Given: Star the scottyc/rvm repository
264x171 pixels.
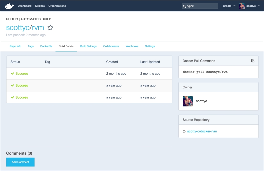Looking at the screenshot, I should (50, 27).
